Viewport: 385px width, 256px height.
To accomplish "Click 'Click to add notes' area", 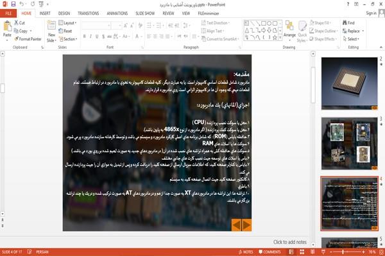I will (x=290, y=242).
